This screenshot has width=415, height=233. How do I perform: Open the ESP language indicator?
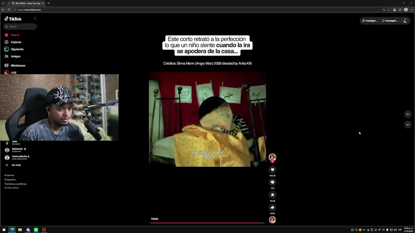[400, 230]
